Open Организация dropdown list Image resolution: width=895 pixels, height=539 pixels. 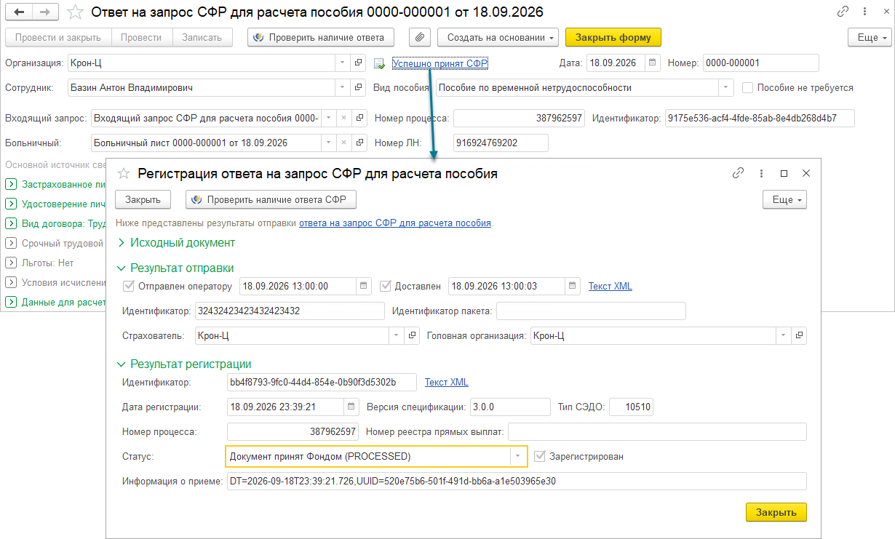[343, 63]
